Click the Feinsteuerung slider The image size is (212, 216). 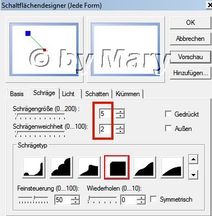[x=33, y=199]
